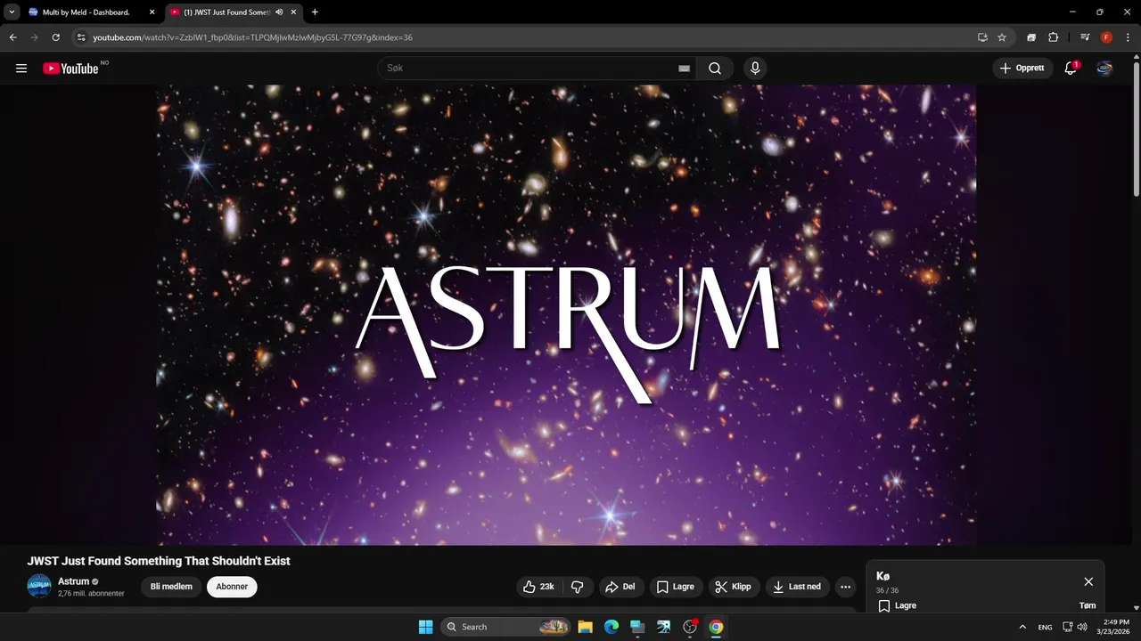1141x641 pixels.
Task: Install app icon in the address bar
Action: [982, 37]
